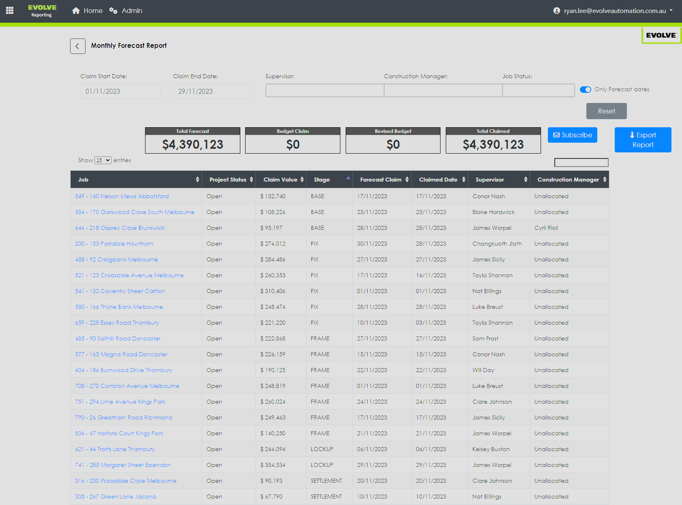Sort by Forecast Claim column arrows

[x=407, y=180]
